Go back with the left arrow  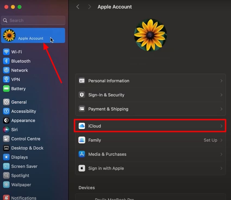(x=78, y=7)
